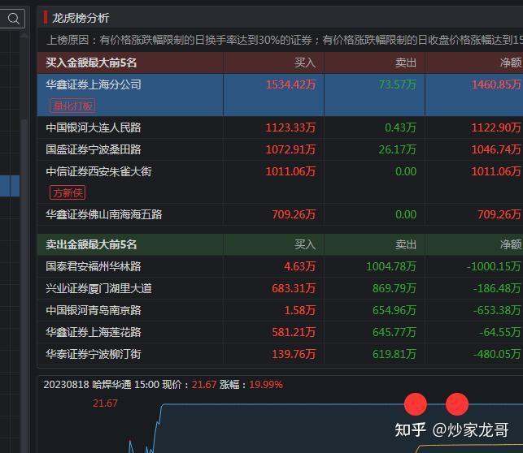
Task: Select the 国泰君安福州华林路 row
Action: [280, 266]
